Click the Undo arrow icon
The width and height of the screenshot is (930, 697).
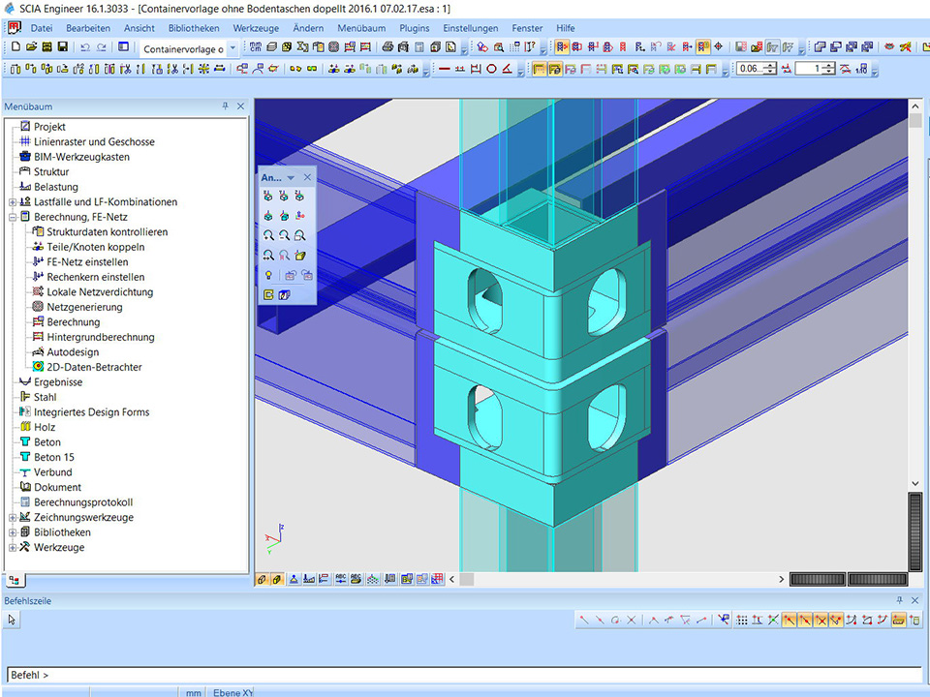(85, 46)
